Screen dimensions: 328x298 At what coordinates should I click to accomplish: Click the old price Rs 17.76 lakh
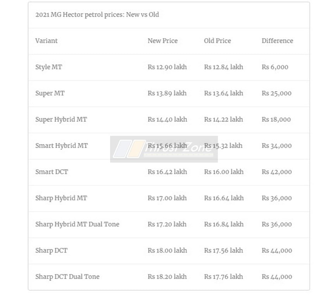(x=223, y=276)
